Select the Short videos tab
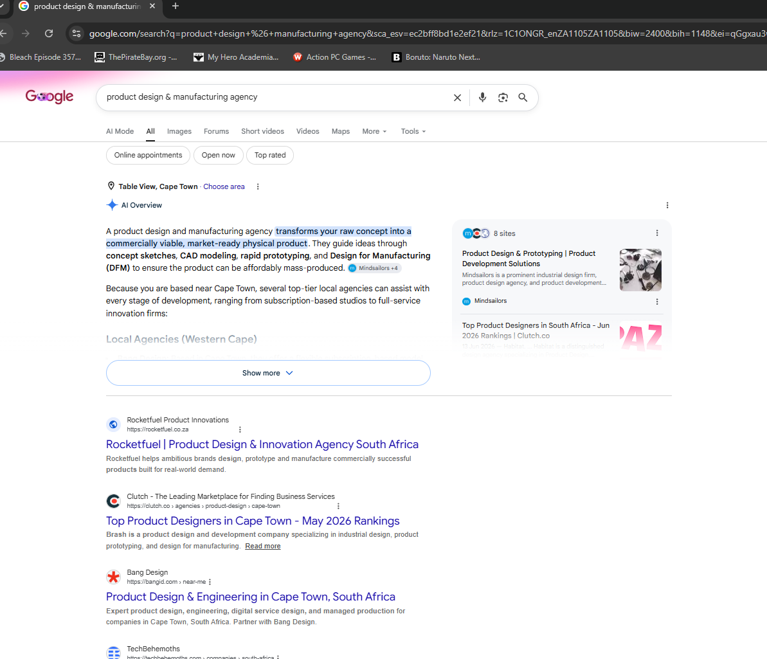The image size is (767, 659). 263,132
